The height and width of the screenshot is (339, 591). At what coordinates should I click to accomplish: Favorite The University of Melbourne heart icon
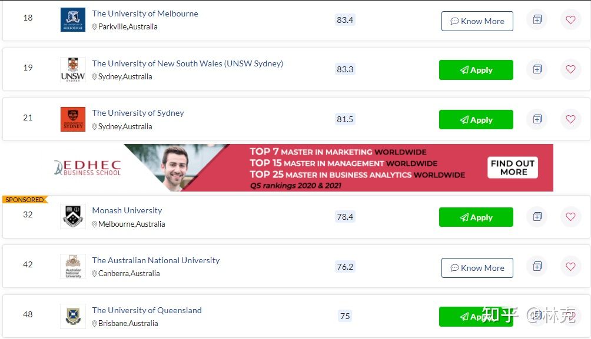click(x=570, y=19)
